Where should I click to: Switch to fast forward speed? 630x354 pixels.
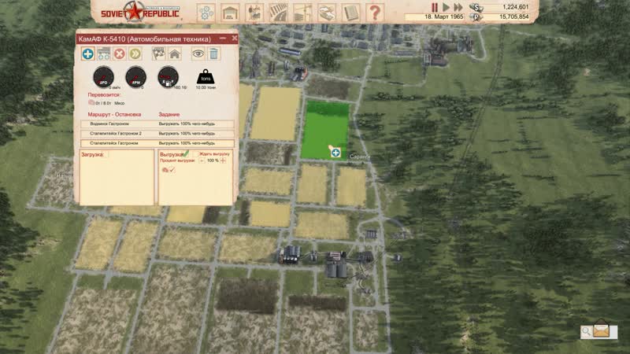(x=458, y=7)
